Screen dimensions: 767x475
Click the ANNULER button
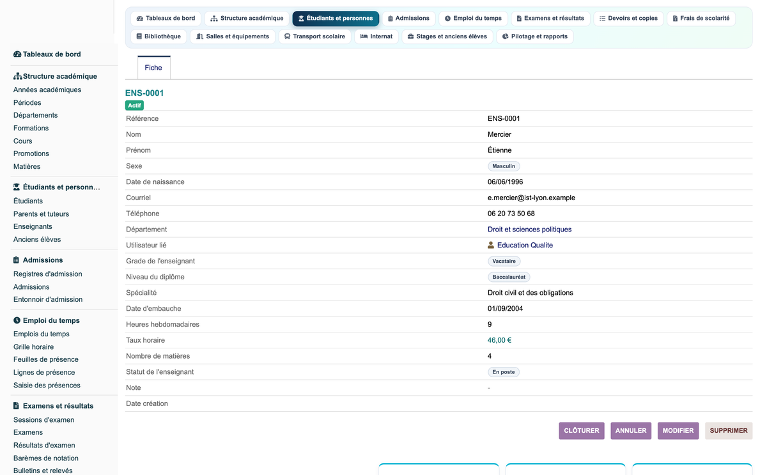(x=631, y=431)
